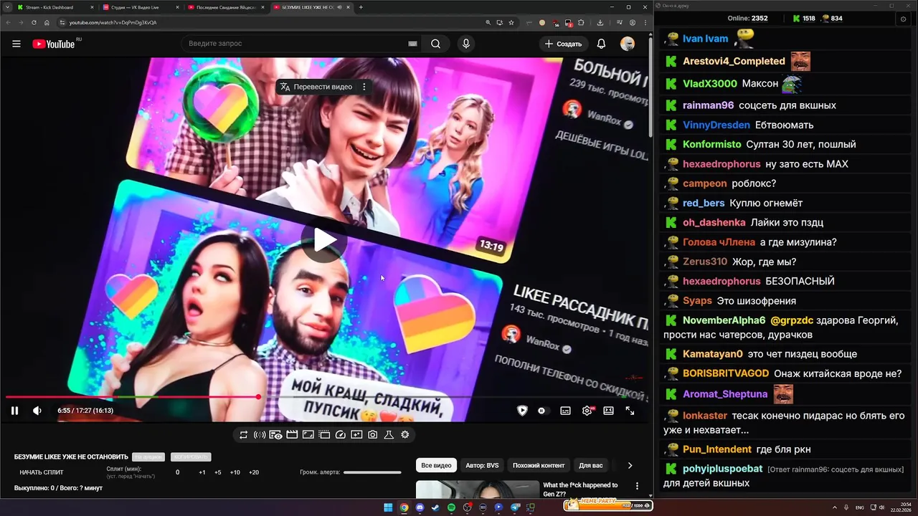Image resolution: width=918 pixels, height=516 pixels.
Task: Select the Все видео chip
Action: pos(436,465)
